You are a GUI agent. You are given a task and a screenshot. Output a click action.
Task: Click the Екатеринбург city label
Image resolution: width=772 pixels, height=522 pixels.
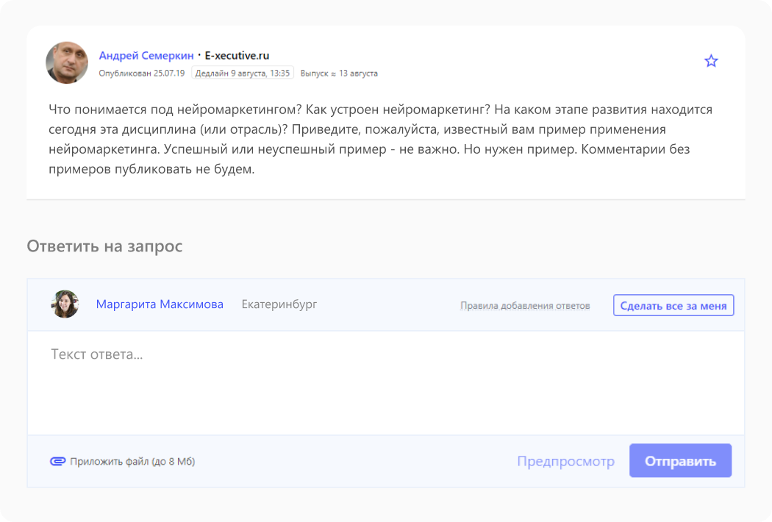click(x=279, y=304)
